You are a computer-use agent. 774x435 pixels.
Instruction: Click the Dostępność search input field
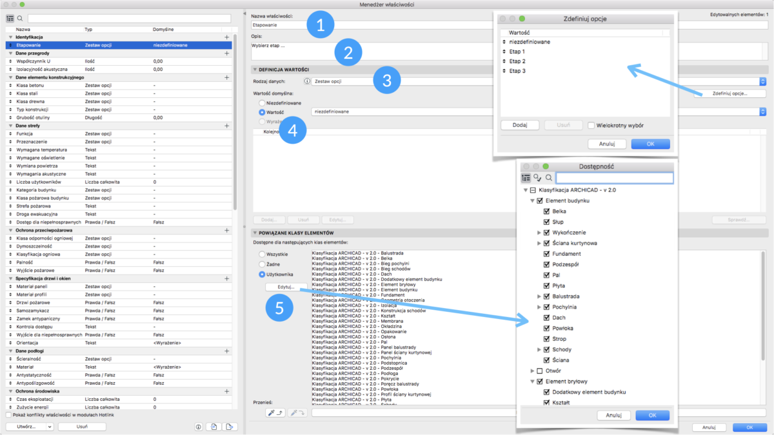(x=614, y=178)
